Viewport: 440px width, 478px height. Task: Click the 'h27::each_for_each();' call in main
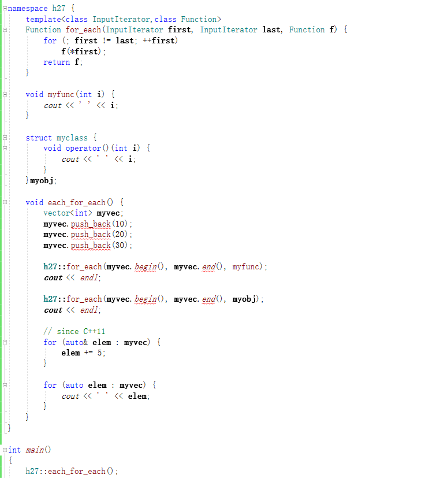(x=72, y=471)
